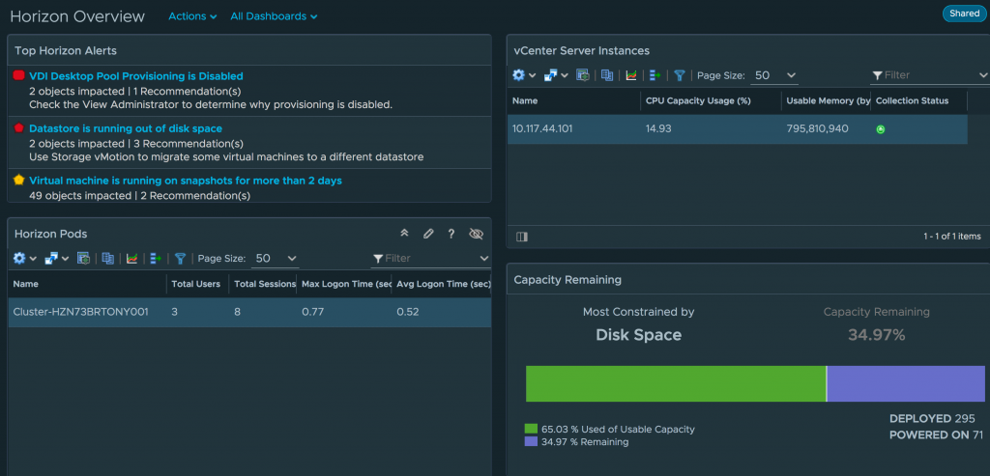Open the Actions menu
Image resolution: width=990 pixels, height=476 pixels.
click(192, 16)
